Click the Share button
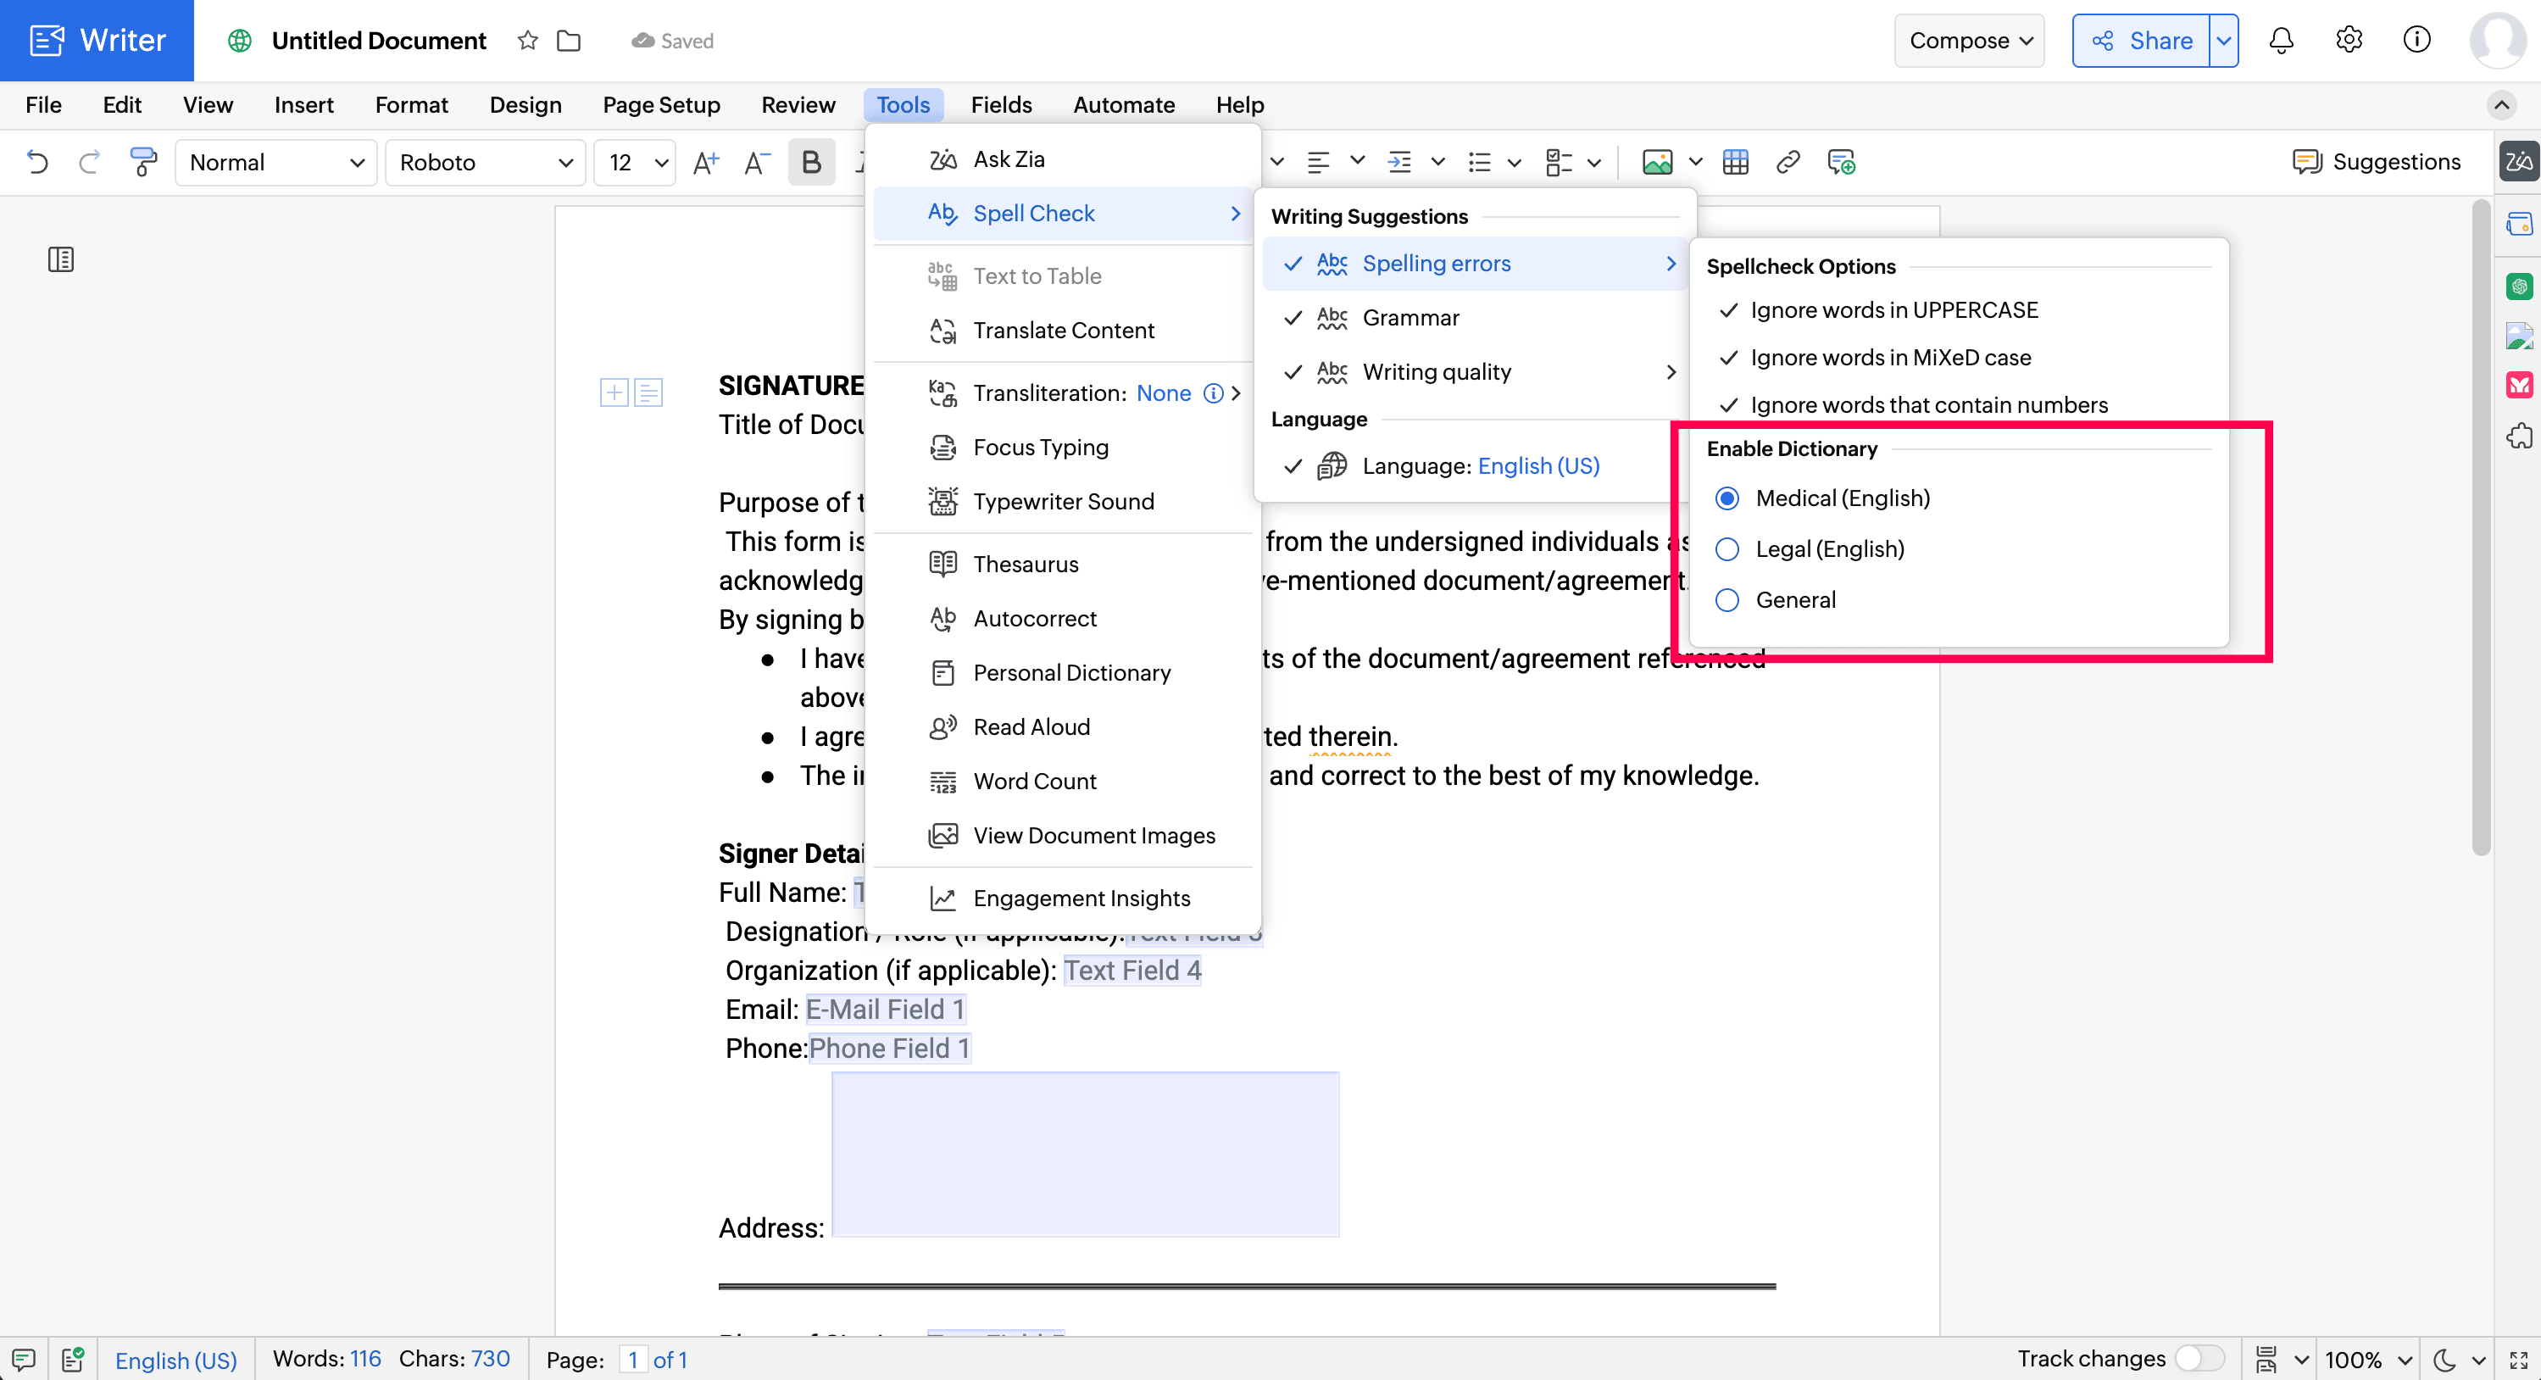The height and width of the screenshot is (1380, 2541). (2140, 41)
